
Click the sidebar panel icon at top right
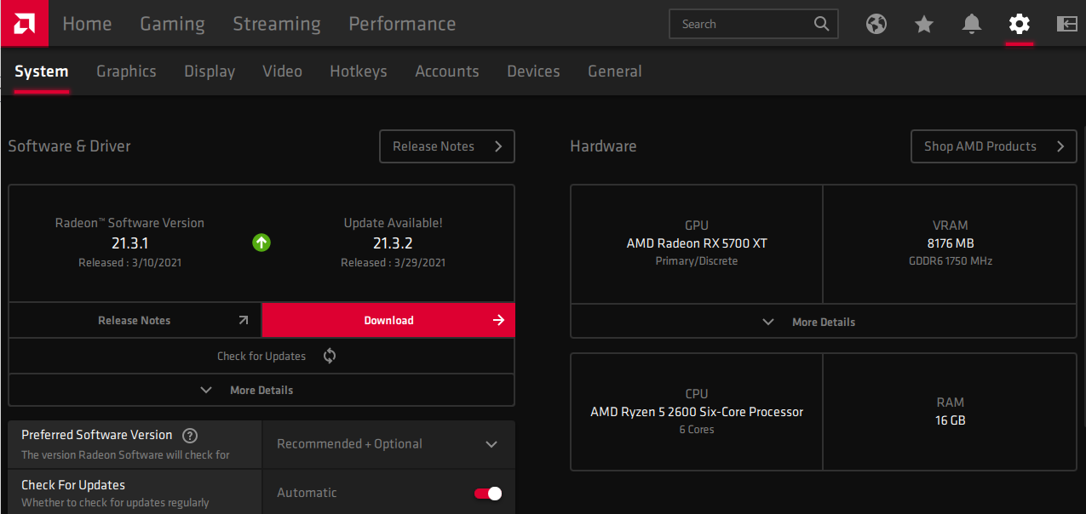point(1066,24)
